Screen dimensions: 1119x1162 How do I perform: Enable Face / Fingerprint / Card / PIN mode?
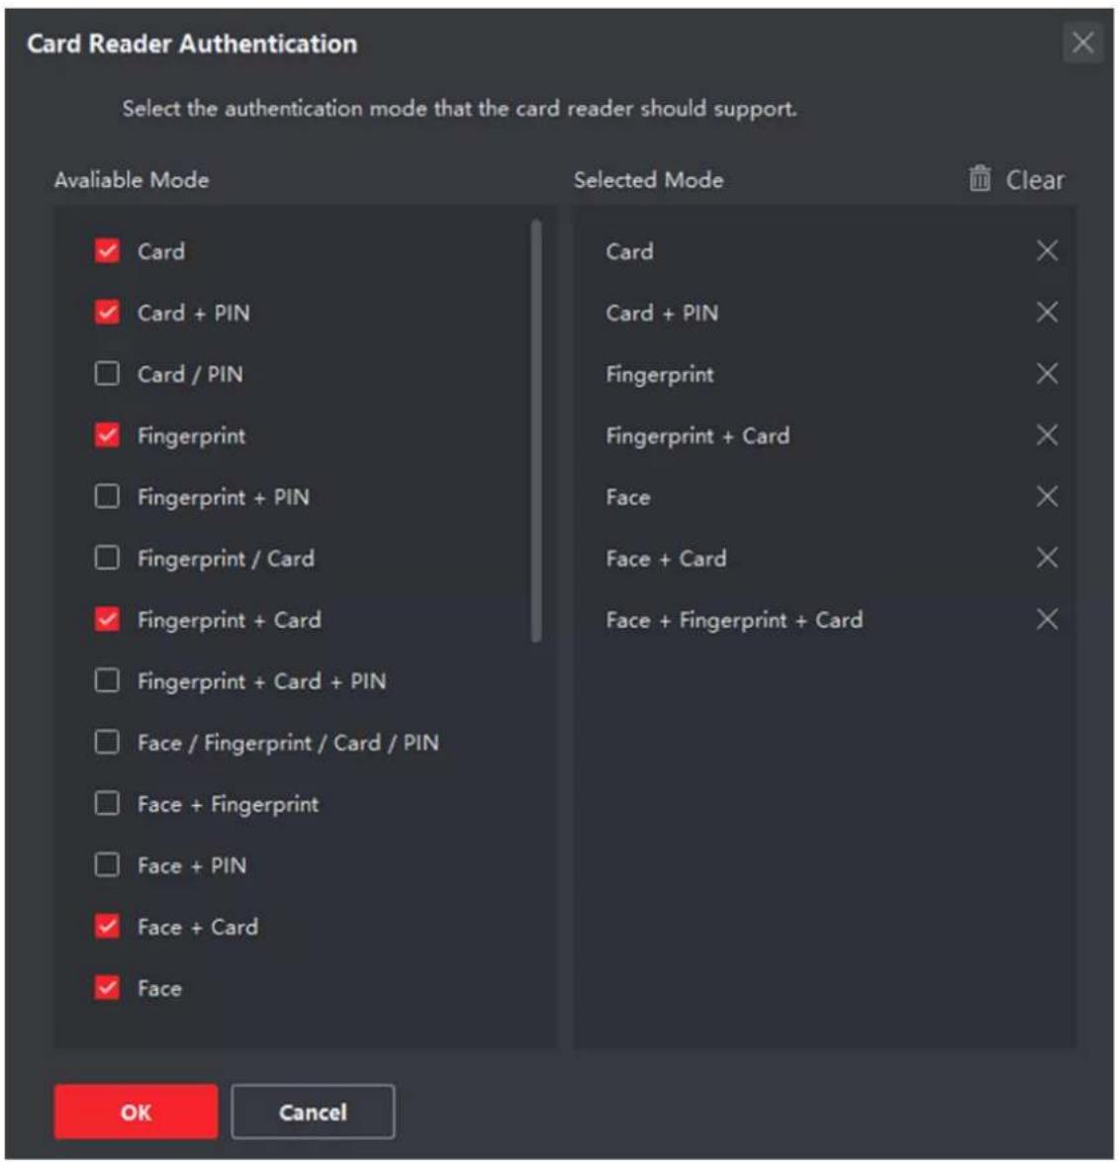[108, 742]
